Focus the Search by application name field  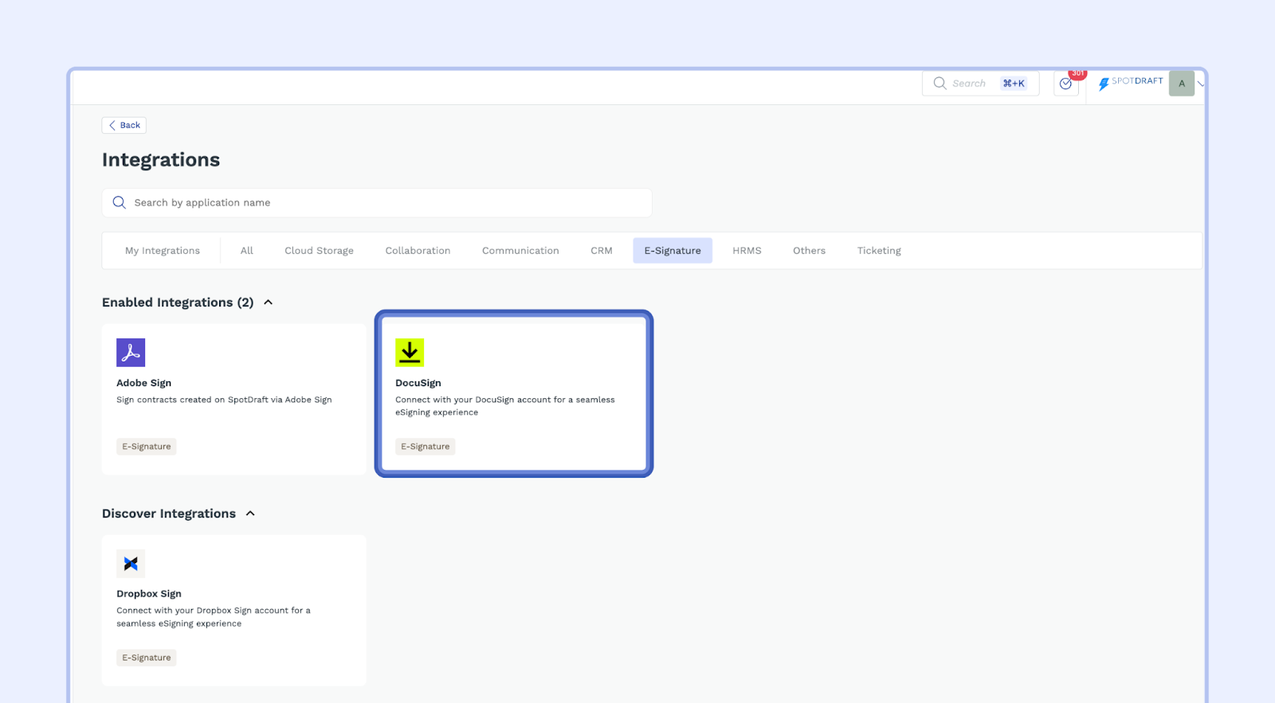(x=382, y=203)
